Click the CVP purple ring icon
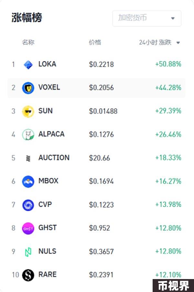Viewport: 194px width, 292px height. click(28, 205)
